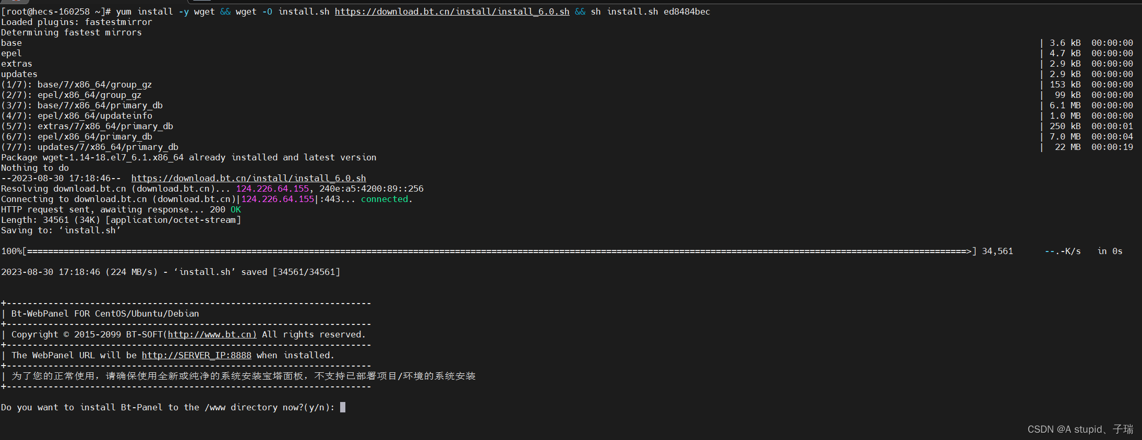The image size is (1142, 440).
Task: Click '(1/7): base/7/x86_64/group_gz' line
Action: pos(77,84)
